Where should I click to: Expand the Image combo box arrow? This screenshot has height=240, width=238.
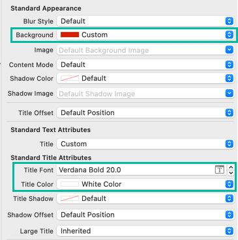click(x=229, y=50)
